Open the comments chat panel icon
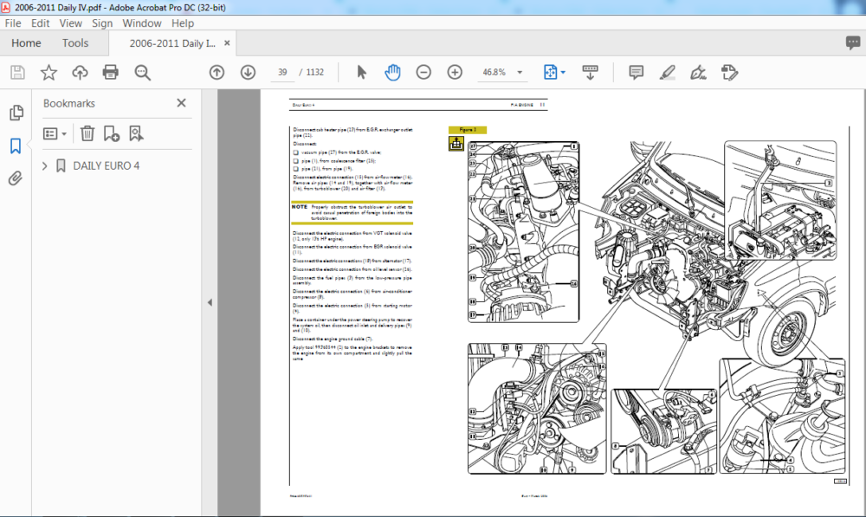 point(853,43)
